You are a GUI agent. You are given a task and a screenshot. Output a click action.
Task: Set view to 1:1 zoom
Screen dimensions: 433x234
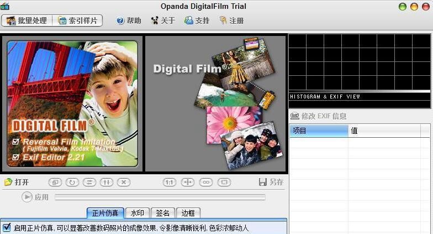click(x=169, y=183)
